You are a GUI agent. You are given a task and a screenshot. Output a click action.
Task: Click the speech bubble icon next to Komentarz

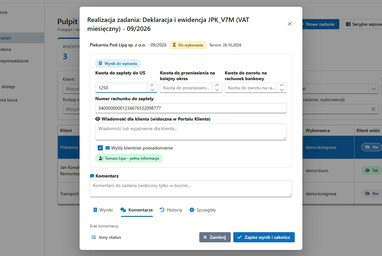click(92, 176)
